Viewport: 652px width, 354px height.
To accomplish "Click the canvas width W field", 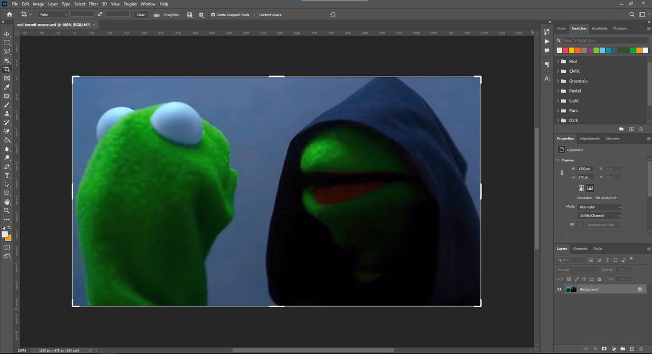I will pos(587,169).
